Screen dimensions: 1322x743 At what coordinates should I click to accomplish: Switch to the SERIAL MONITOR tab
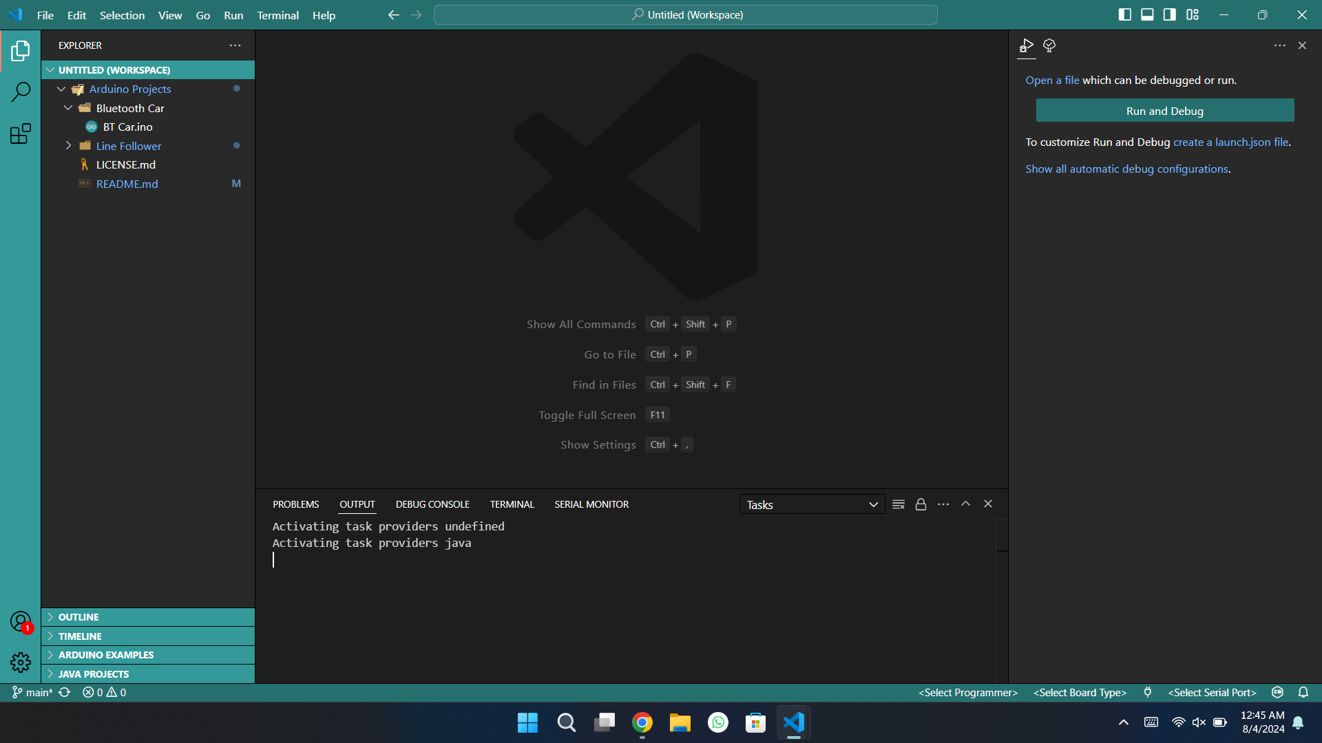point(591,504)
